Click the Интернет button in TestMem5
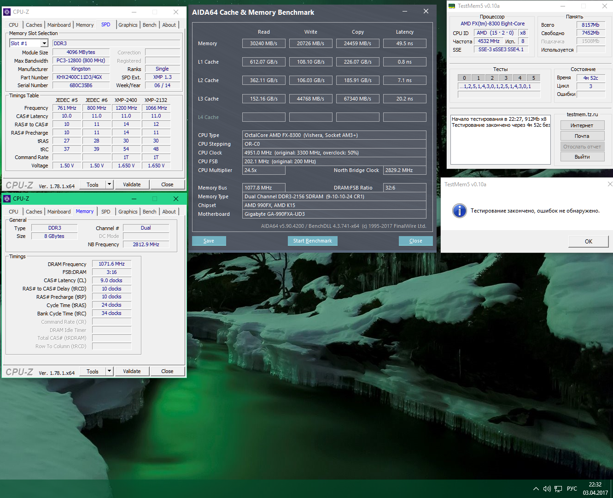 click(582, 125)
